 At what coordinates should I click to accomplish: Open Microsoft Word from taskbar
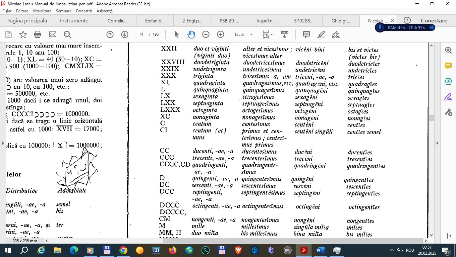tap(321, 250)
